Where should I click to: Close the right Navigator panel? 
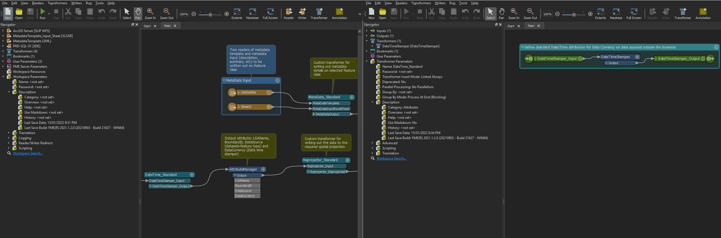(x=500, y=25)
